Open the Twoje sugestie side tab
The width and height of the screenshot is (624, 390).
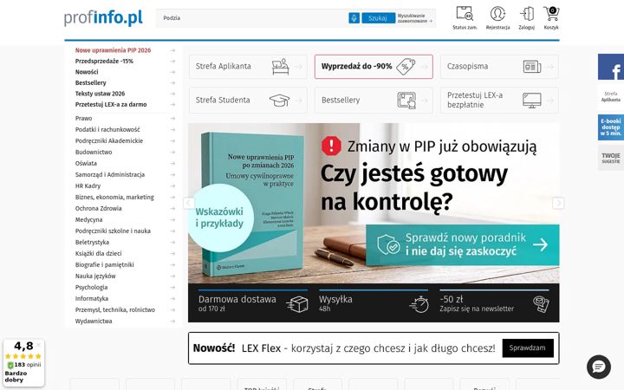click(611, 158)
